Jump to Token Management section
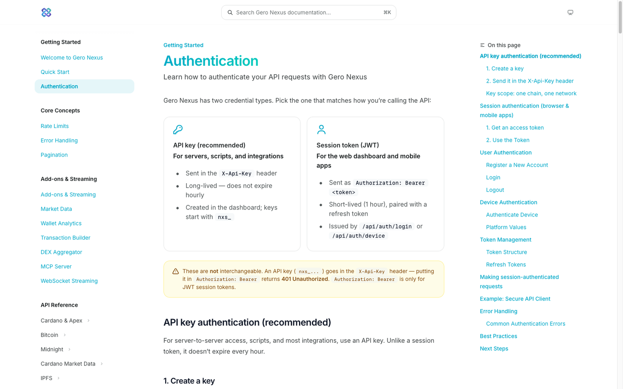This screenshot has width=623, height=389. tap(506, 240)
